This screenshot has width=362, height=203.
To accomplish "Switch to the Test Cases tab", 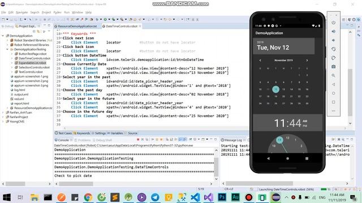I will (63, 133).
